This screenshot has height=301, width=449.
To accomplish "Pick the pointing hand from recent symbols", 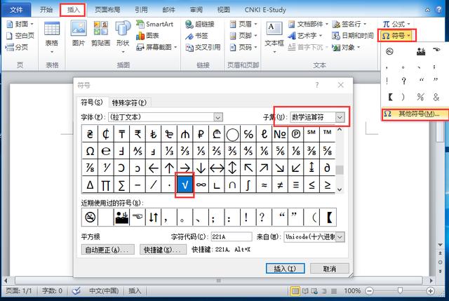I will pos(138,218).
